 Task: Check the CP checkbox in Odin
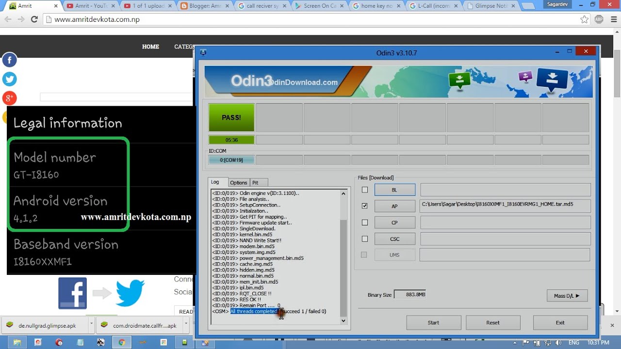(365, 222)
